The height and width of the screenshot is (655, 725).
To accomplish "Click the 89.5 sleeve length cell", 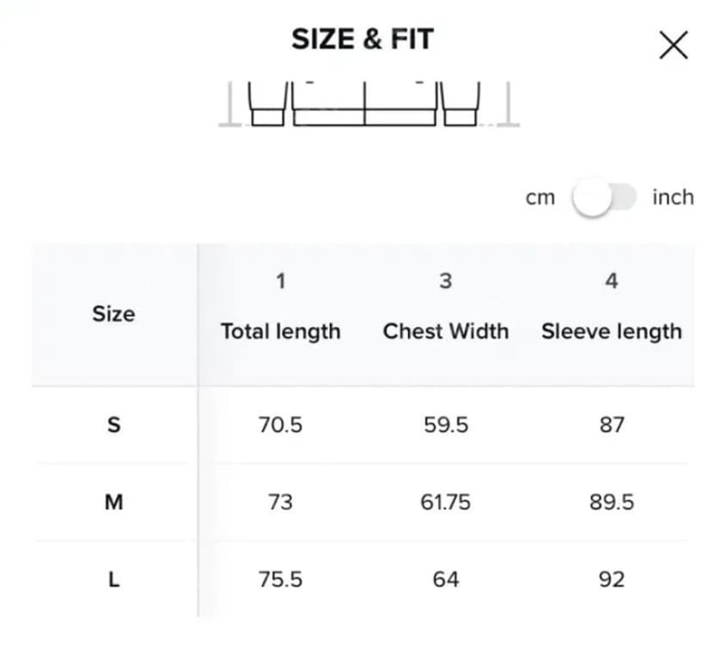I will 611,502.
